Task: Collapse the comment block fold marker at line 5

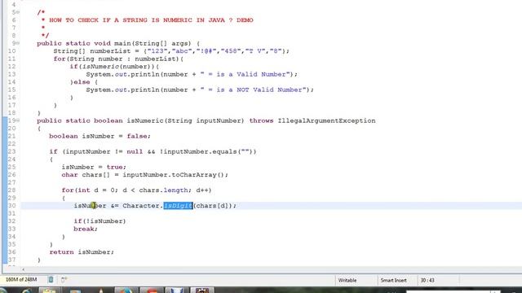Action: pos(18,12)
